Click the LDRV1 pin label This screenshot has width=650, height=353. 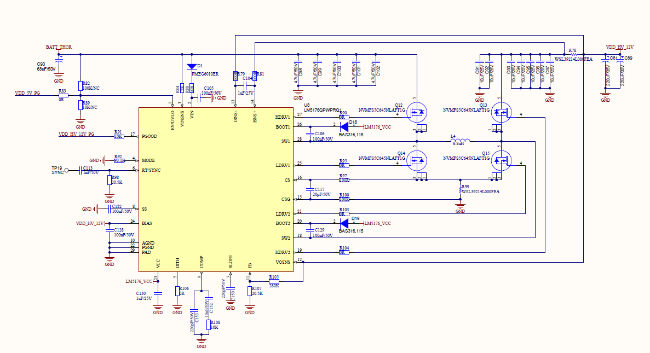click(283, 165)
